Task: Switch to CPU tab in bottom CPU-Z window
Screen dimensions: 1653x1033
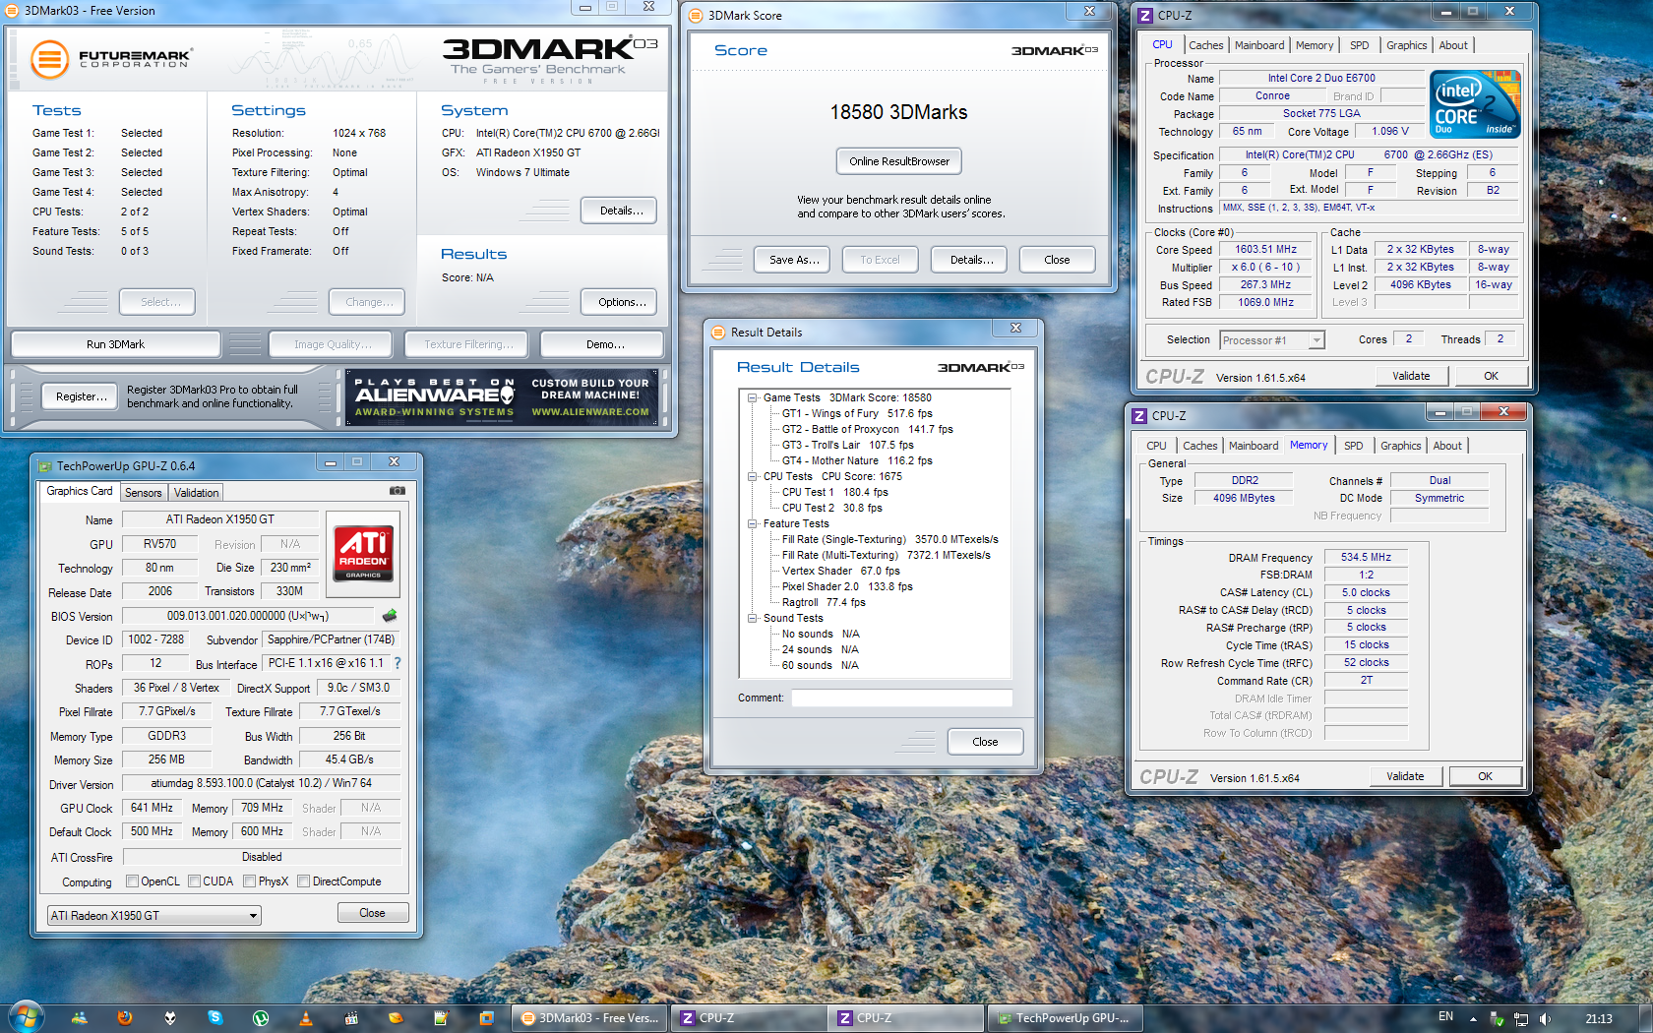Action: pyautogui.click(x=1156, y=446)
